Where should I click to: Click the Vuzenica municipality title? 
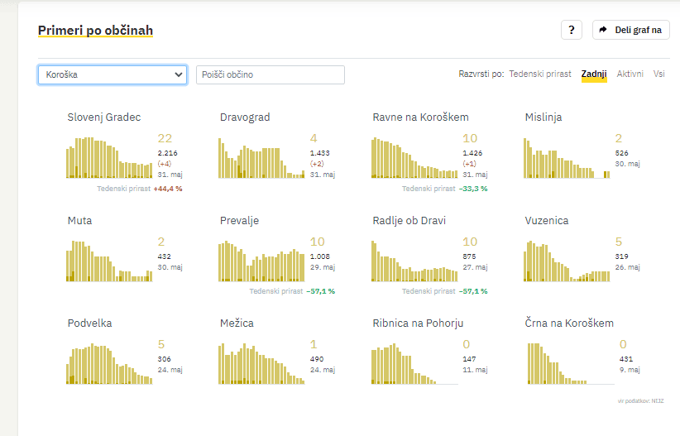pos(547,221)
